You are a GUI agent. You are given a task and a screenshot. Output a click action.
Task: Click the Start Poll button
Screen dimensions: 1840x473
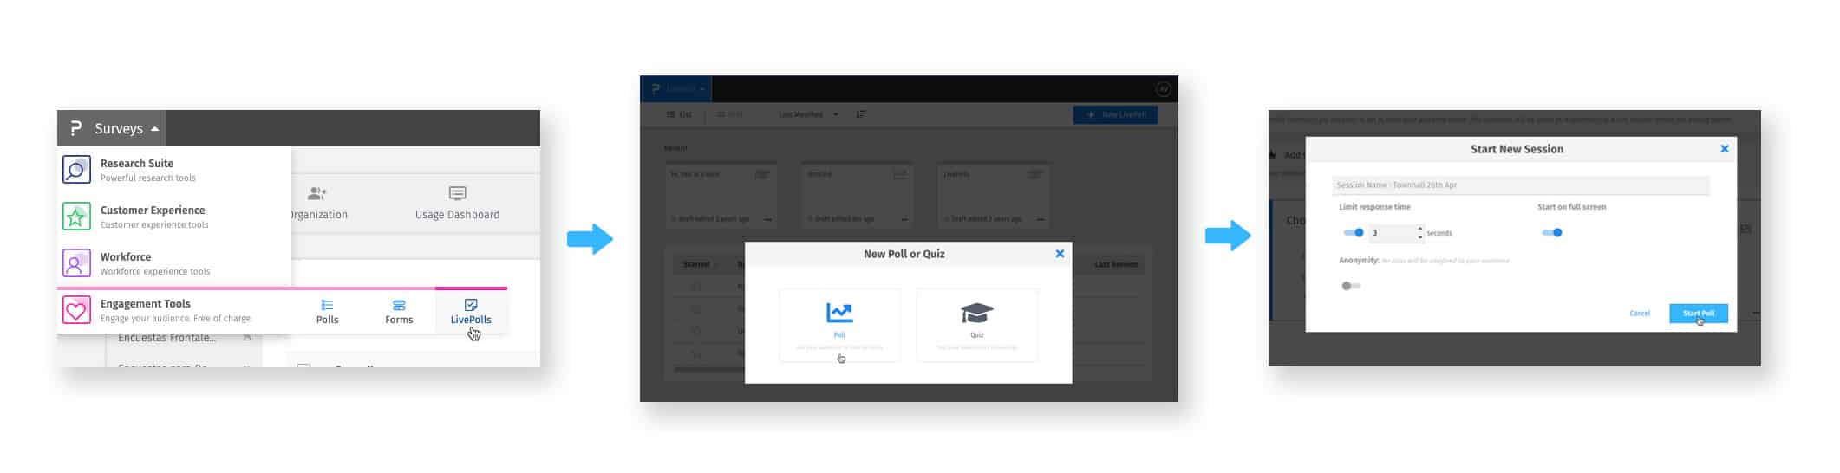[x=1698, y=314]
